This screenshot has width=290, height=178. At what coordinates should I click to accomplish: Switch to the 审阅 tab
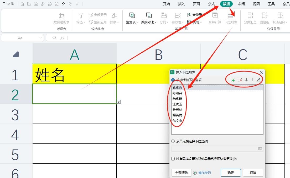(x=241, y=4)
